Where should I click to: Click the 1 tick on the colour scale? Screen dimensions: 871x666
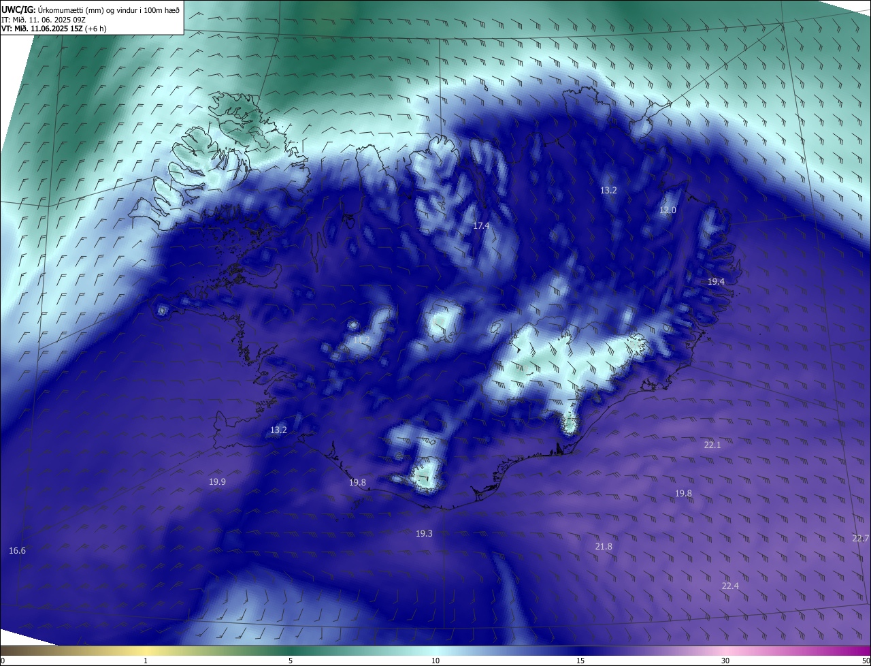146,661
